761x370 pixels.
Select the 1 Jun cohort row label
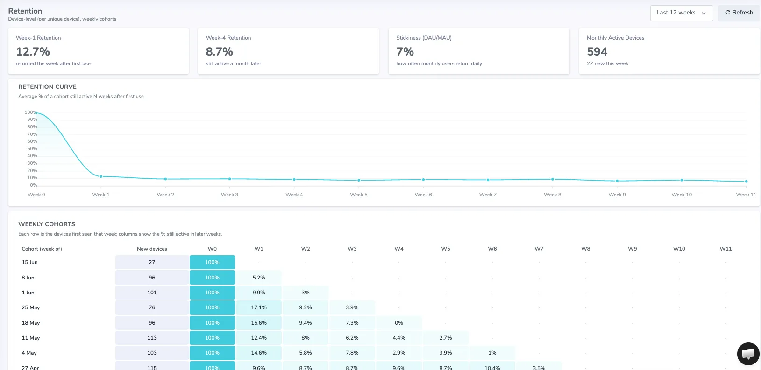[x=28, y=293]
